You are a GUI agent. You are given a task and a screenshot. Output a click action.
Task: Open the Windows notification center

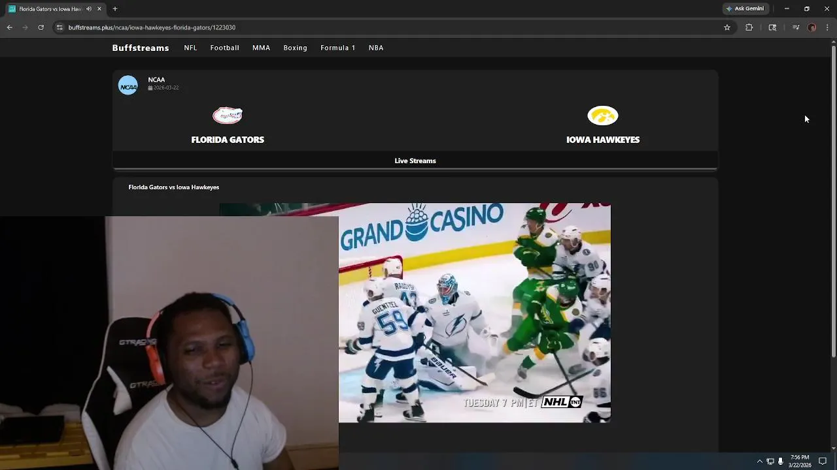click(823, 461)
